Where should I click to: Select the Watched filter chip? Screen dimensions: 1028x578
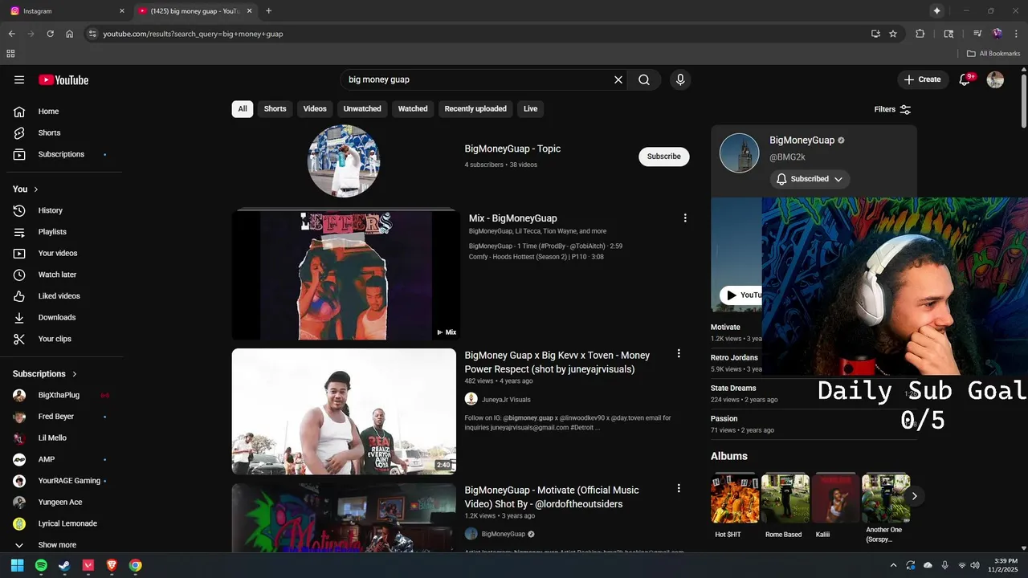[x=413, y=108]
